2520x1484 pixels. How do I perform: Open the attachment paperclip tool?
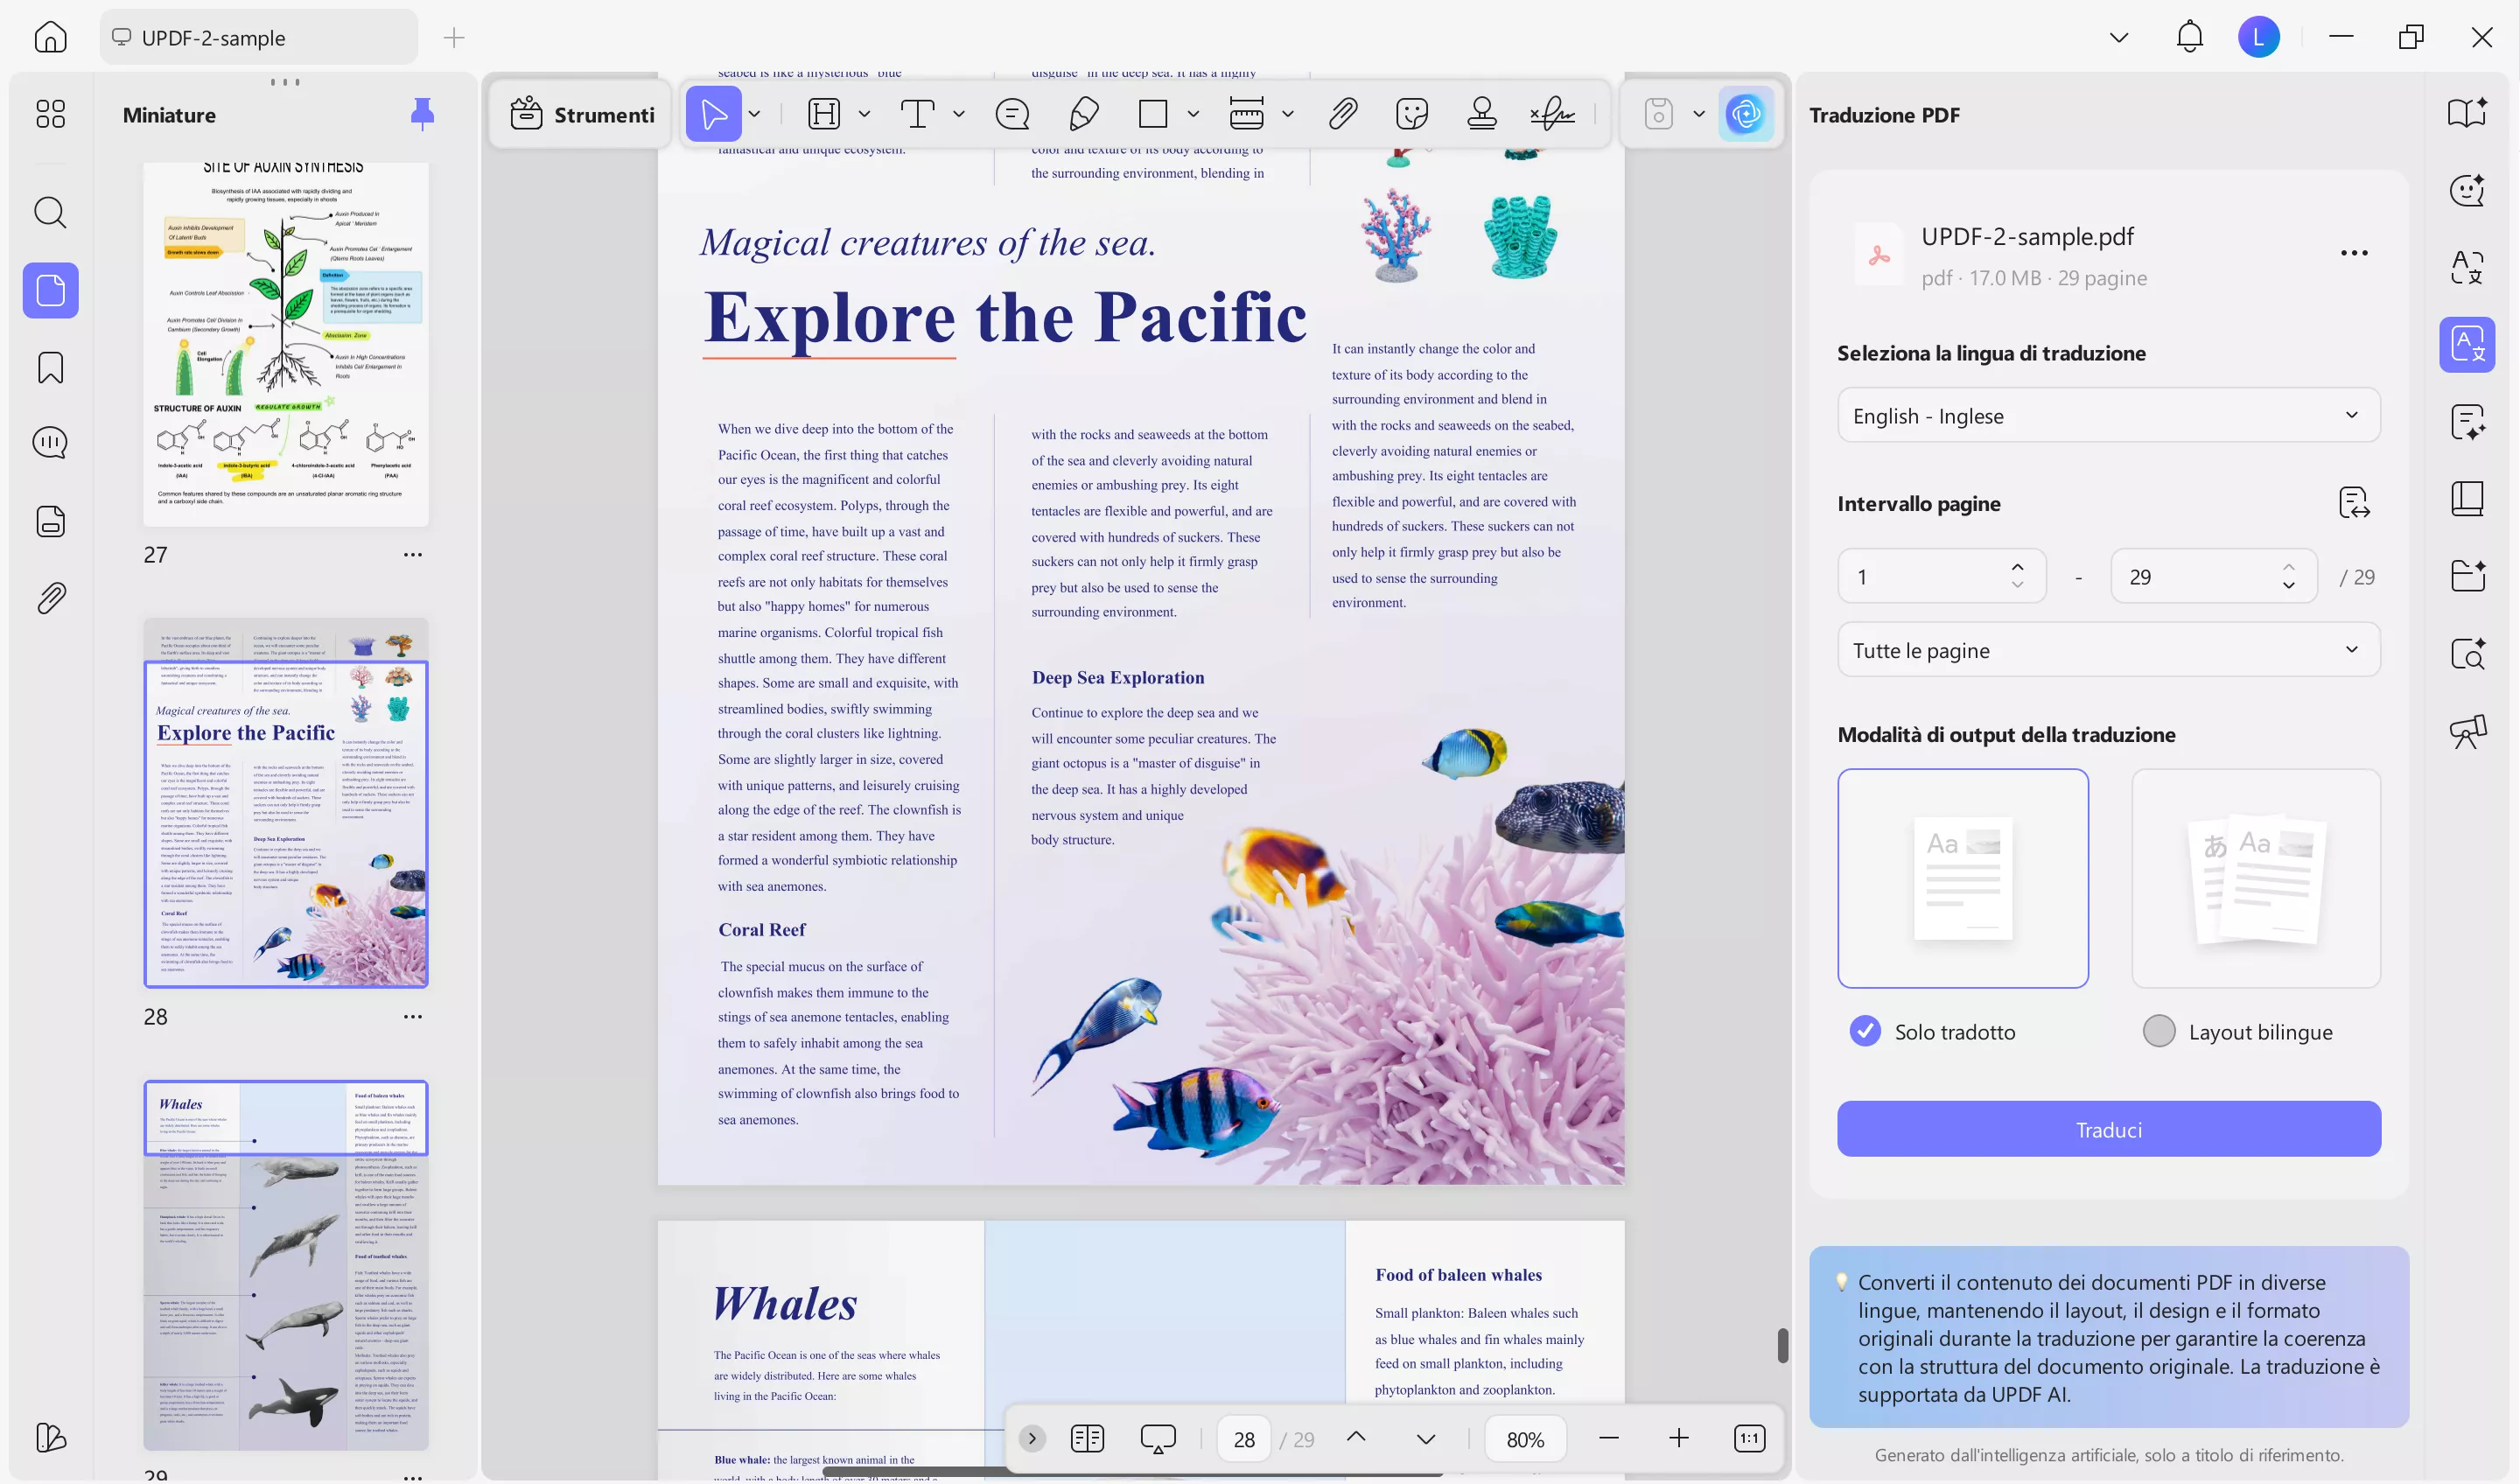pyautogui.click(x=1343, y=114)
